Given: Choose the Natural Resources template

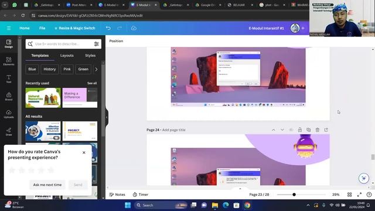Looking at the screenshot, I should click(x=43, y=98).
